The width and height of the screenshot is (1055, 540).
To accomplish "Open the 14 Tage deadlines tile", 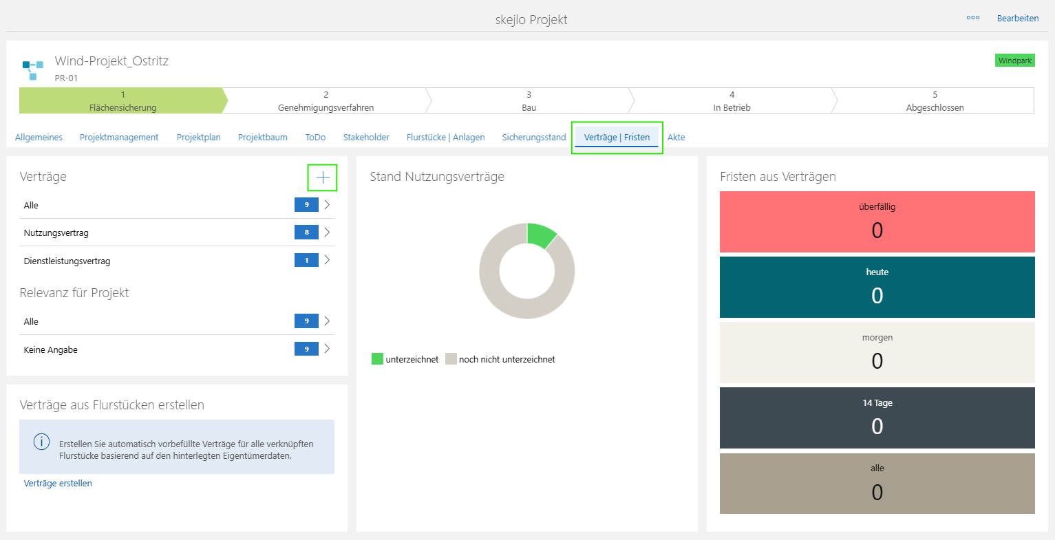I will point(877,418).
